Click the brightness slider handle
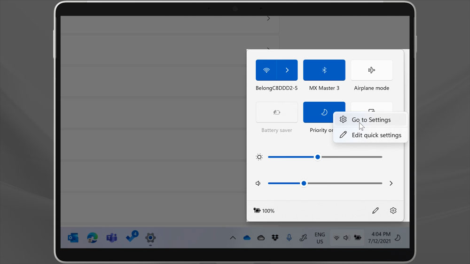The image size is (470, 264). coord(318,157)
